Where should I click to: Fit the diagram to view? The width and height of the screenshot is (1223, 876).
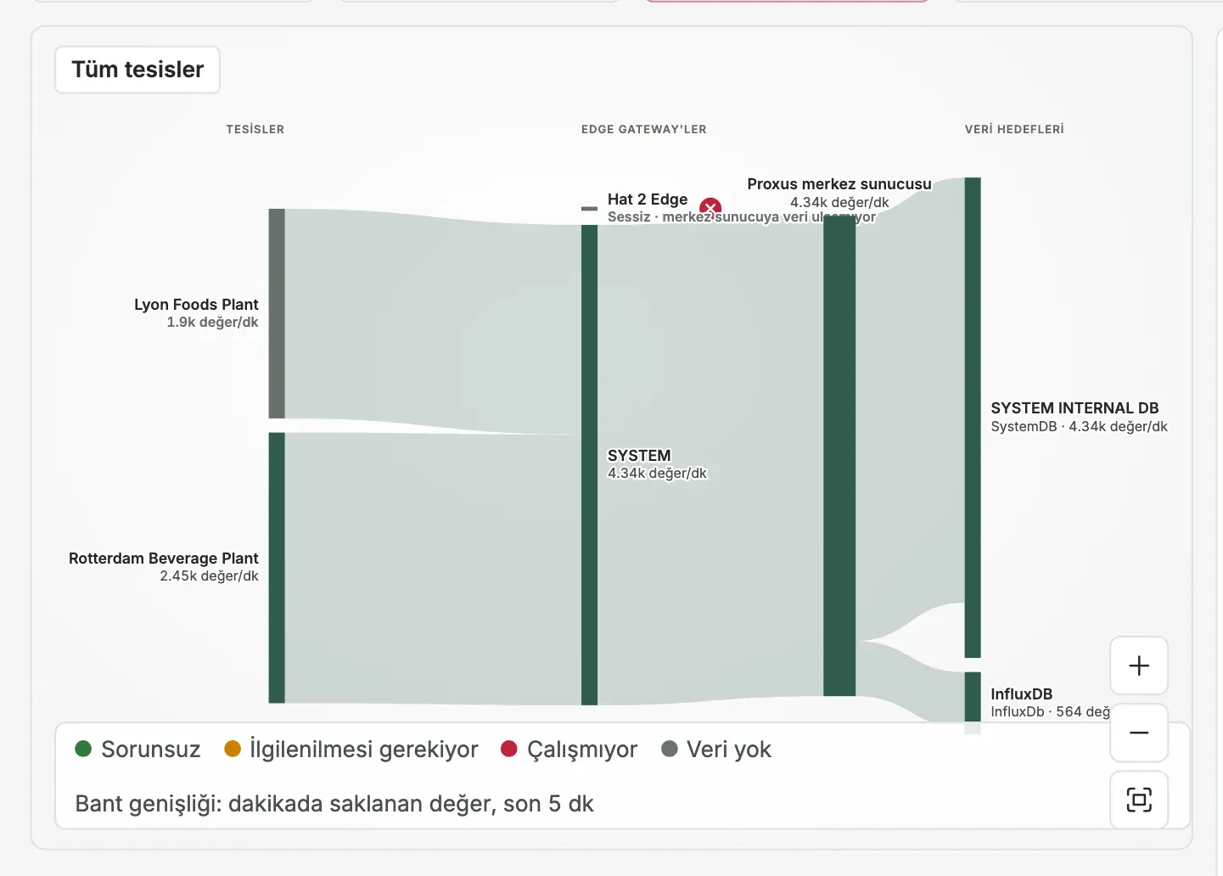[x=1139, y=800]
